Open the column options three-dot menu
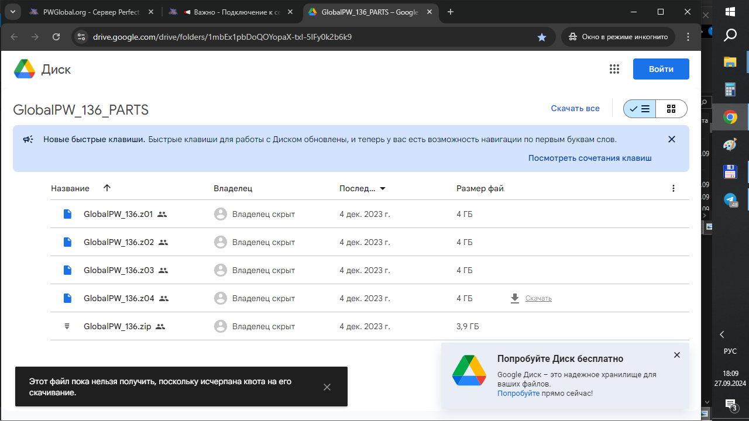 tap(674, 188)
